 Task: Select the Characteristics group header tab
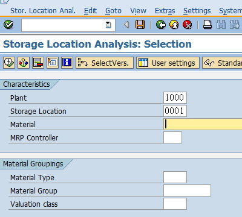[x=27, y=84]
